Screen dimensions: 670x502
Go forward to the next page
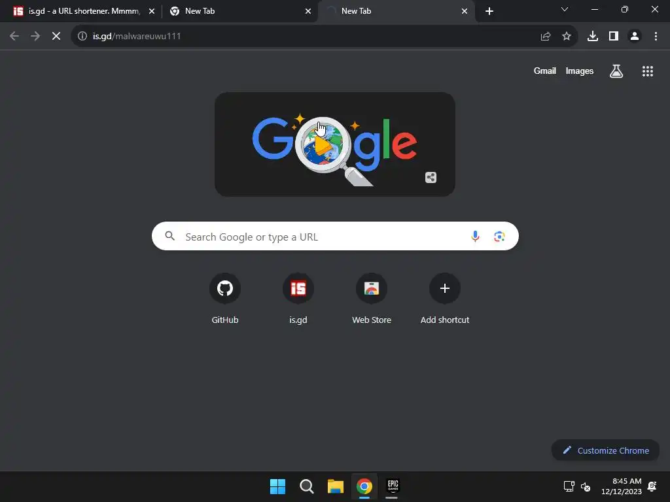click(x=35, y=37)
